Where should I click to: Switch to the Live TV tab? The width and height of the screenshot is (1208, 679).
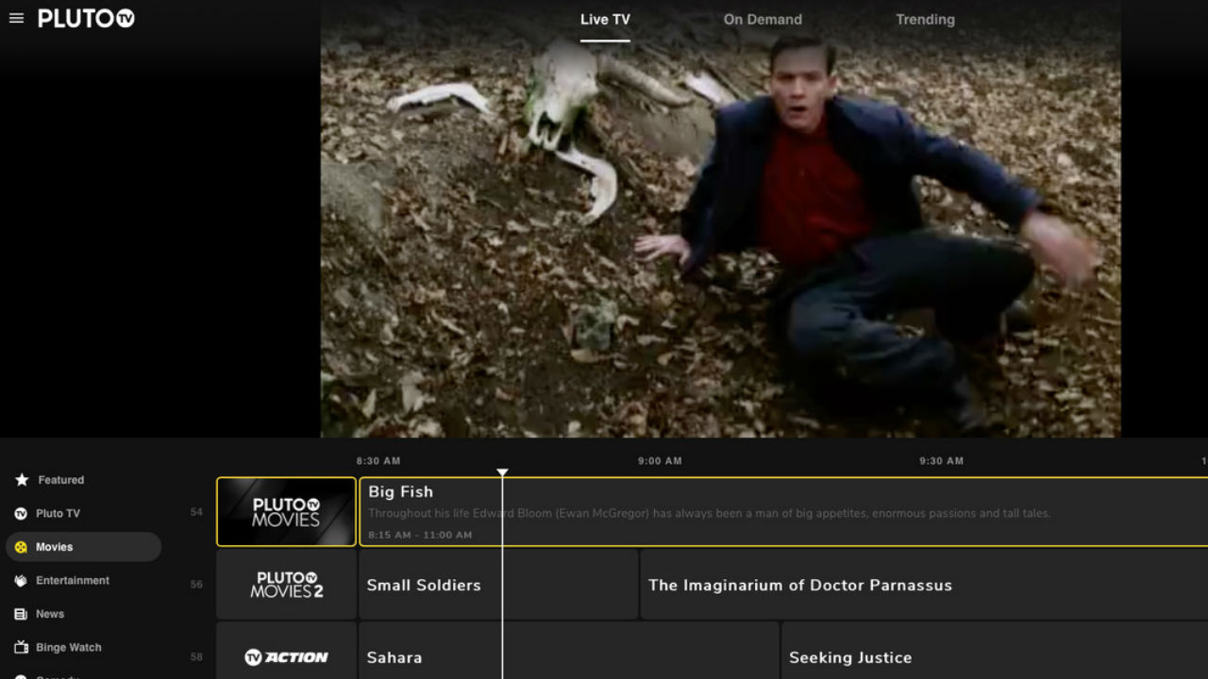coord(605,19)
